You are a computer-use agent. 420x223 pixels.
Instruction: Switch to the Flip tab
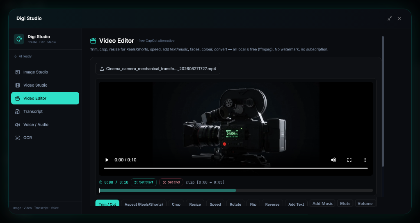[253, 203]
